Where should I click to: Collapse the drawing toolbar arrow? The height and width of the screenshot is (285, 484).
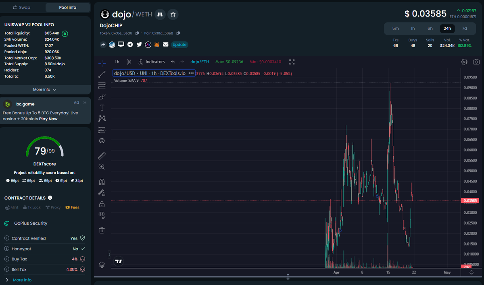pos(109,254)
